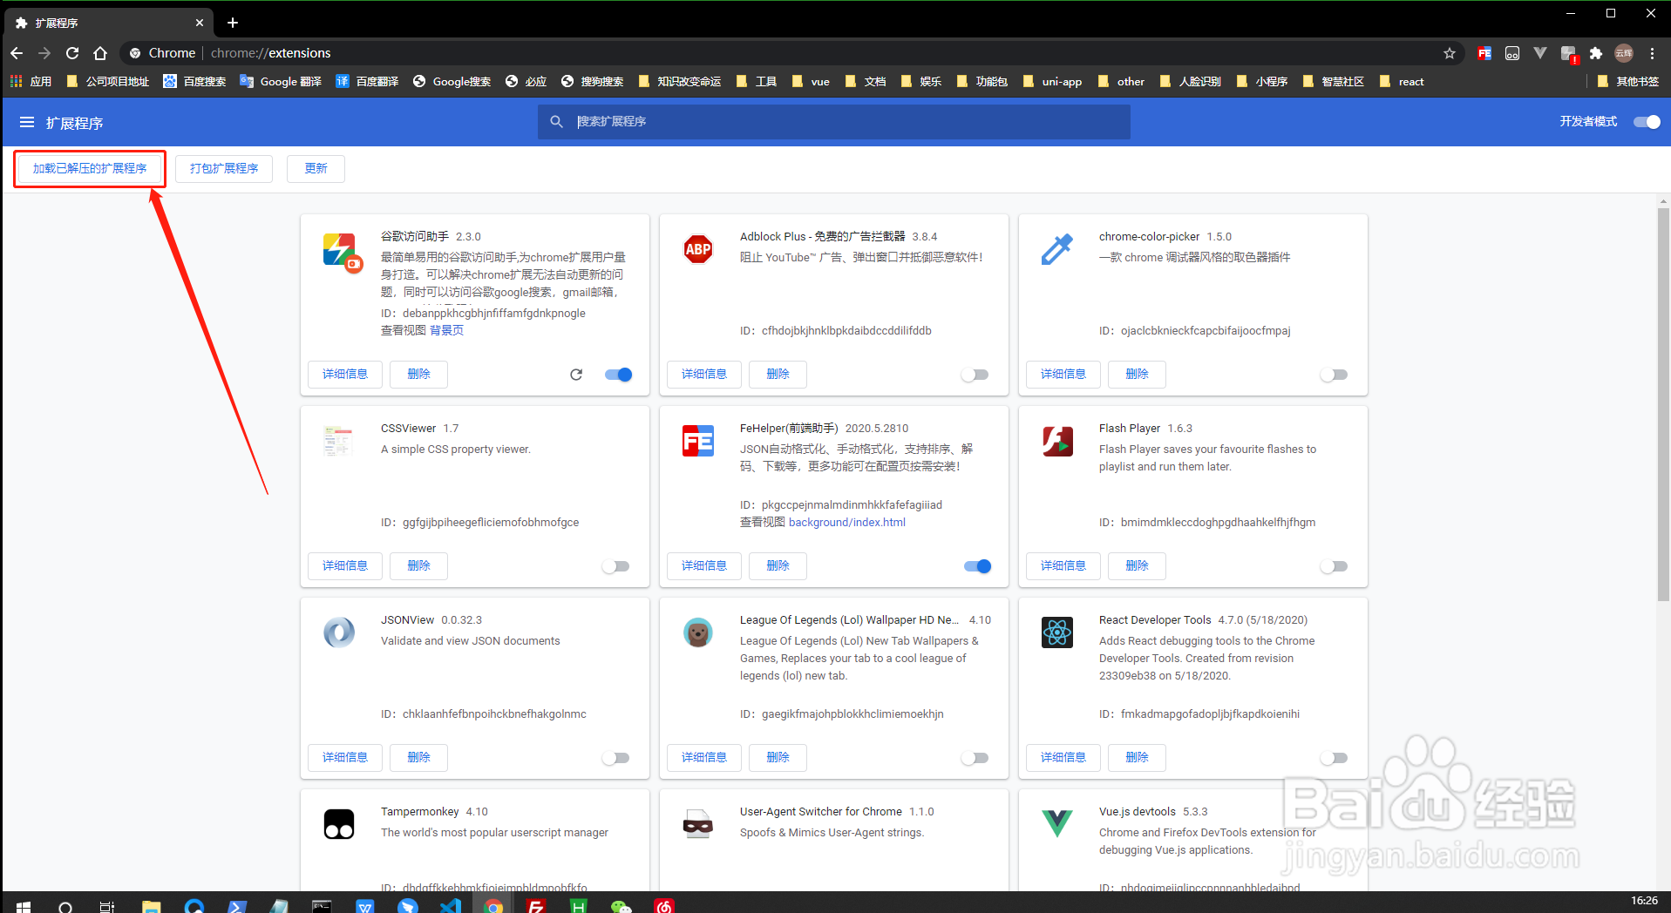Navigate back with the back arrow
The height and width of the screenshot is (913, 1671).
point(17,53)
